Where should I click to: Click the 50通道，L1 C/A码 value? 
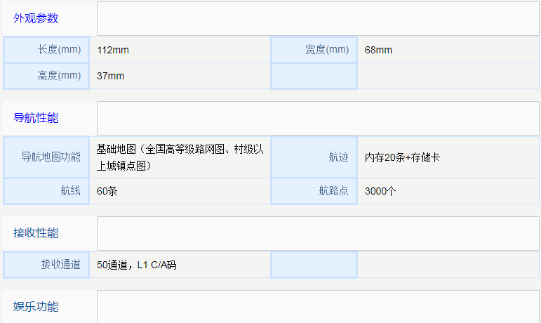[x=137, y=265]
